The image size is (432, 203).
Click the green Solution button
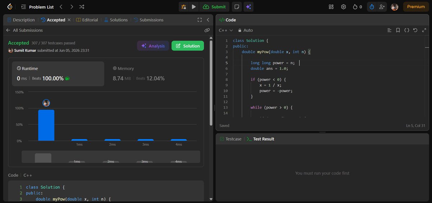[188, 46]
